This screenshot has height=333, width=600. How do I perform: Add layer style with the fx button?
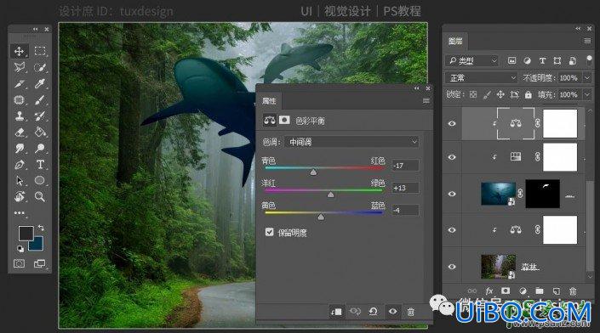click(x=489, y=291)
